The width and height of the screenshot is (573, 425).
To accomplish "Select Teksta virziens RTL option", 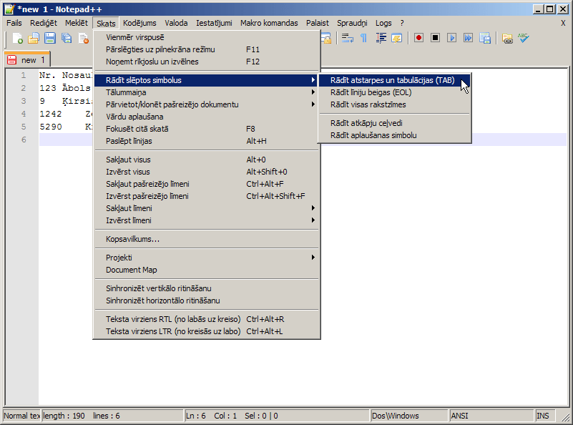I will click(207, 319).
